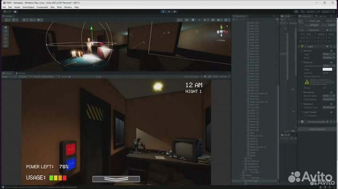Open the Gizmos dropdown in Scene toolbar
This screenshot has width=338, height=189.
[x=227, y=20]
